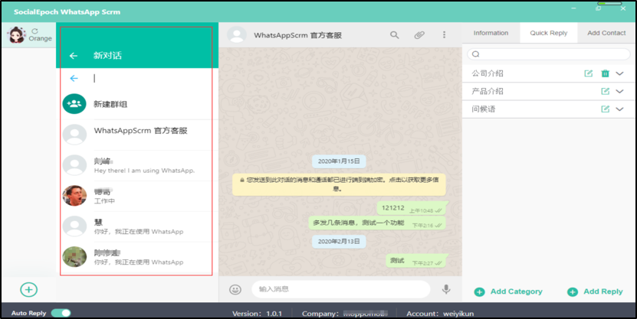Select WhatsAppScrm 官方客服 in contact list
637x319 pixels.
click(x=137, y=135)
